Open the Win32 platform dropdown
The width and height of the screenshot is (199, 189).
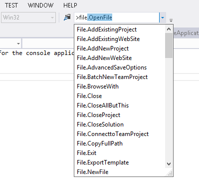tap(28, 17)
